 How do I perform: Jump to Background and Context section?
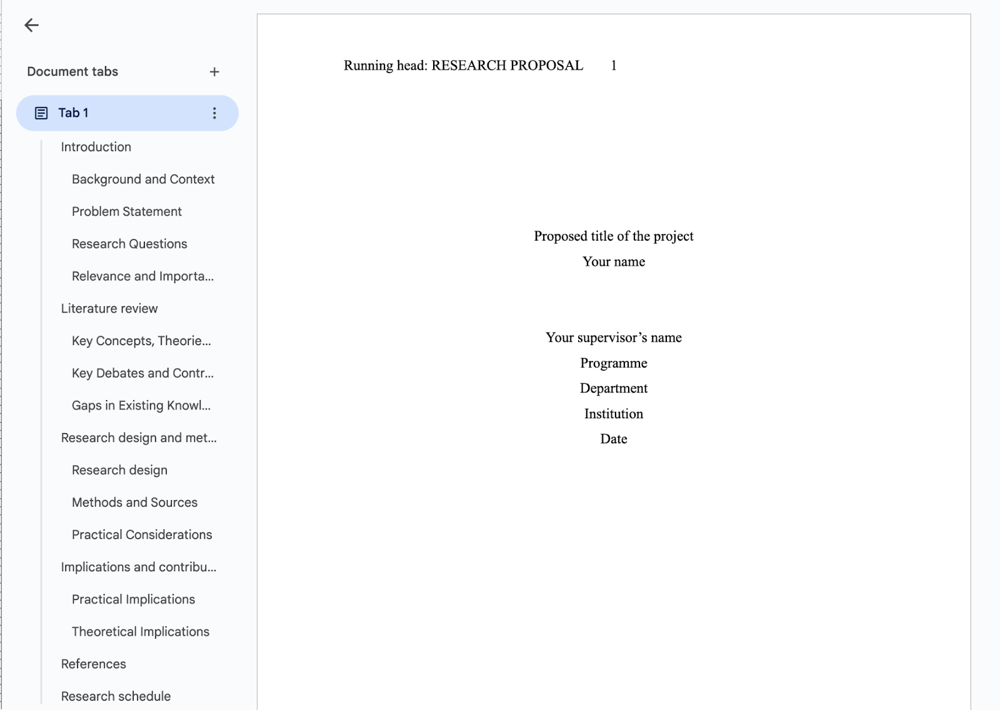pyautogui.click(x=143, y=179)
